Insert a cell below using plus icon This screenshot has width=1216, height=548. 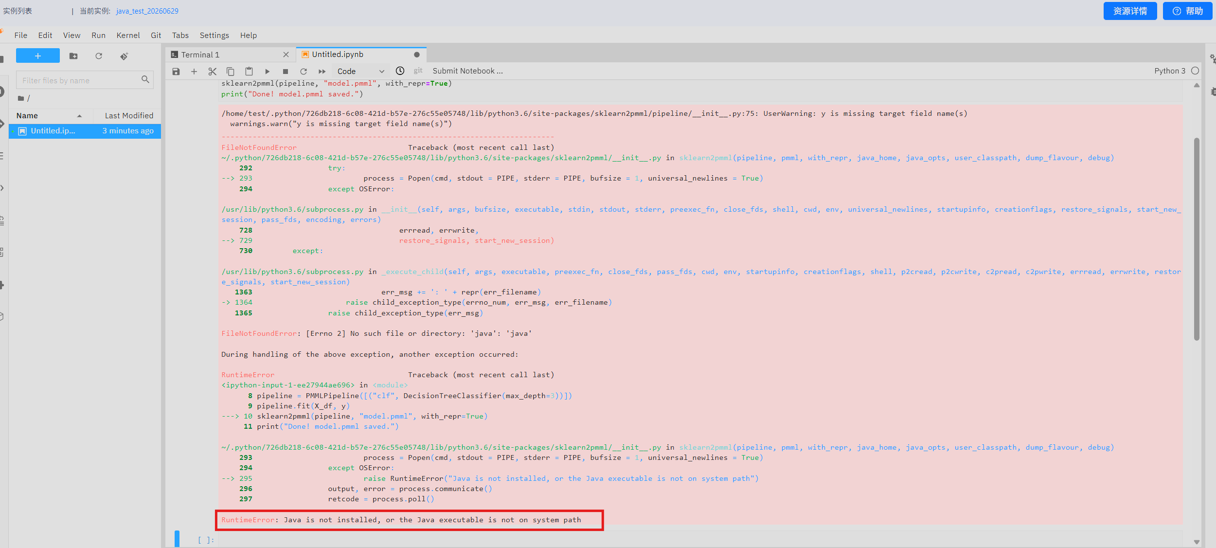pos(194,72)
